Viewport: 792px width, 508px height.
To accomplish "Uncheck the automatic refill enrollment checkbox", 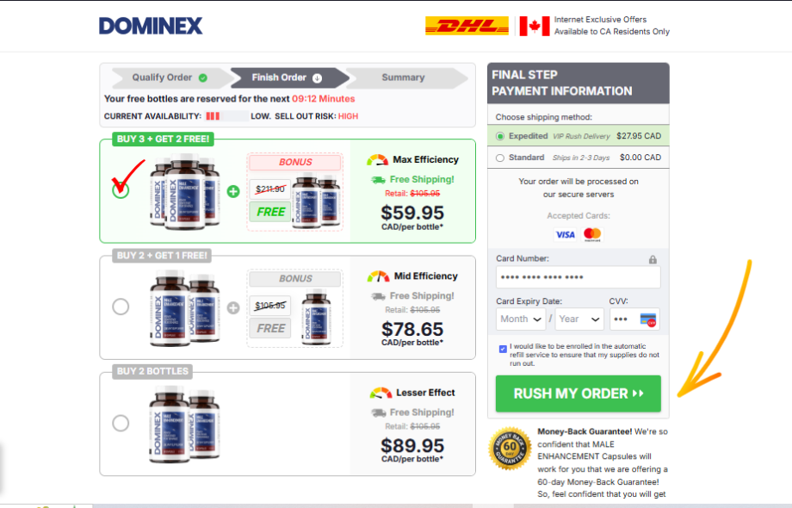I will [x=503, y=349].
